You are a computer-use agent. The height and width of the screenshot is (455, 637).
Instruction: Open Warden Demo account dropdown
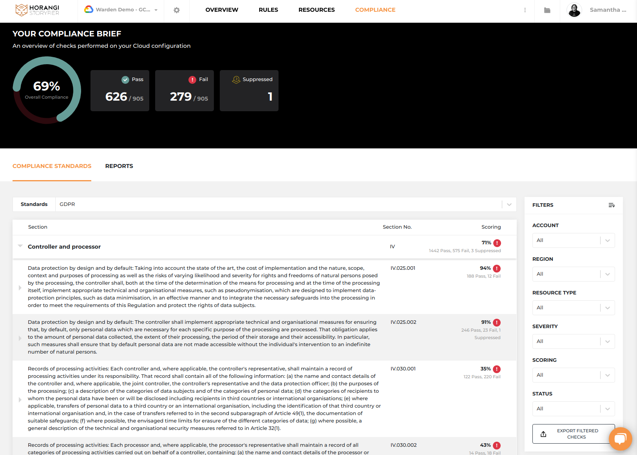[x=121, y=10]
